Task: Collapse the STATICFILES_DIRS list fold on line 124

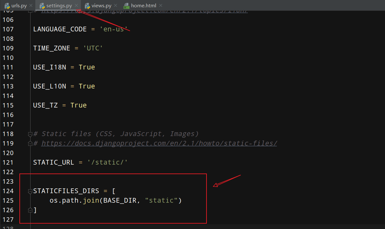Action: click(30, 191)
